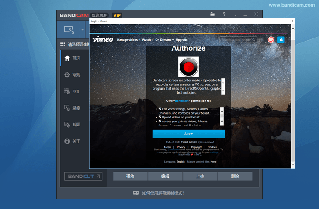Click up arrow of description text scrollbar
Viewport: 319px width, 209px height.
pos(223,83)
